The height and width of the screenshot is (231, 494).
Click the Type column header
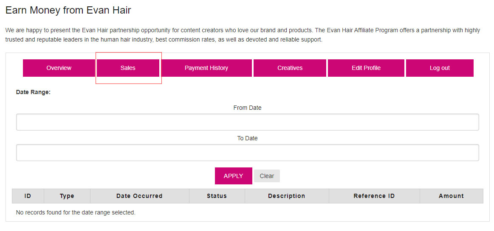click(67, 196)
